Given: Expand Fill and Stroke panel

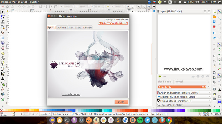Looking at the screenshot, I should 184,101.
